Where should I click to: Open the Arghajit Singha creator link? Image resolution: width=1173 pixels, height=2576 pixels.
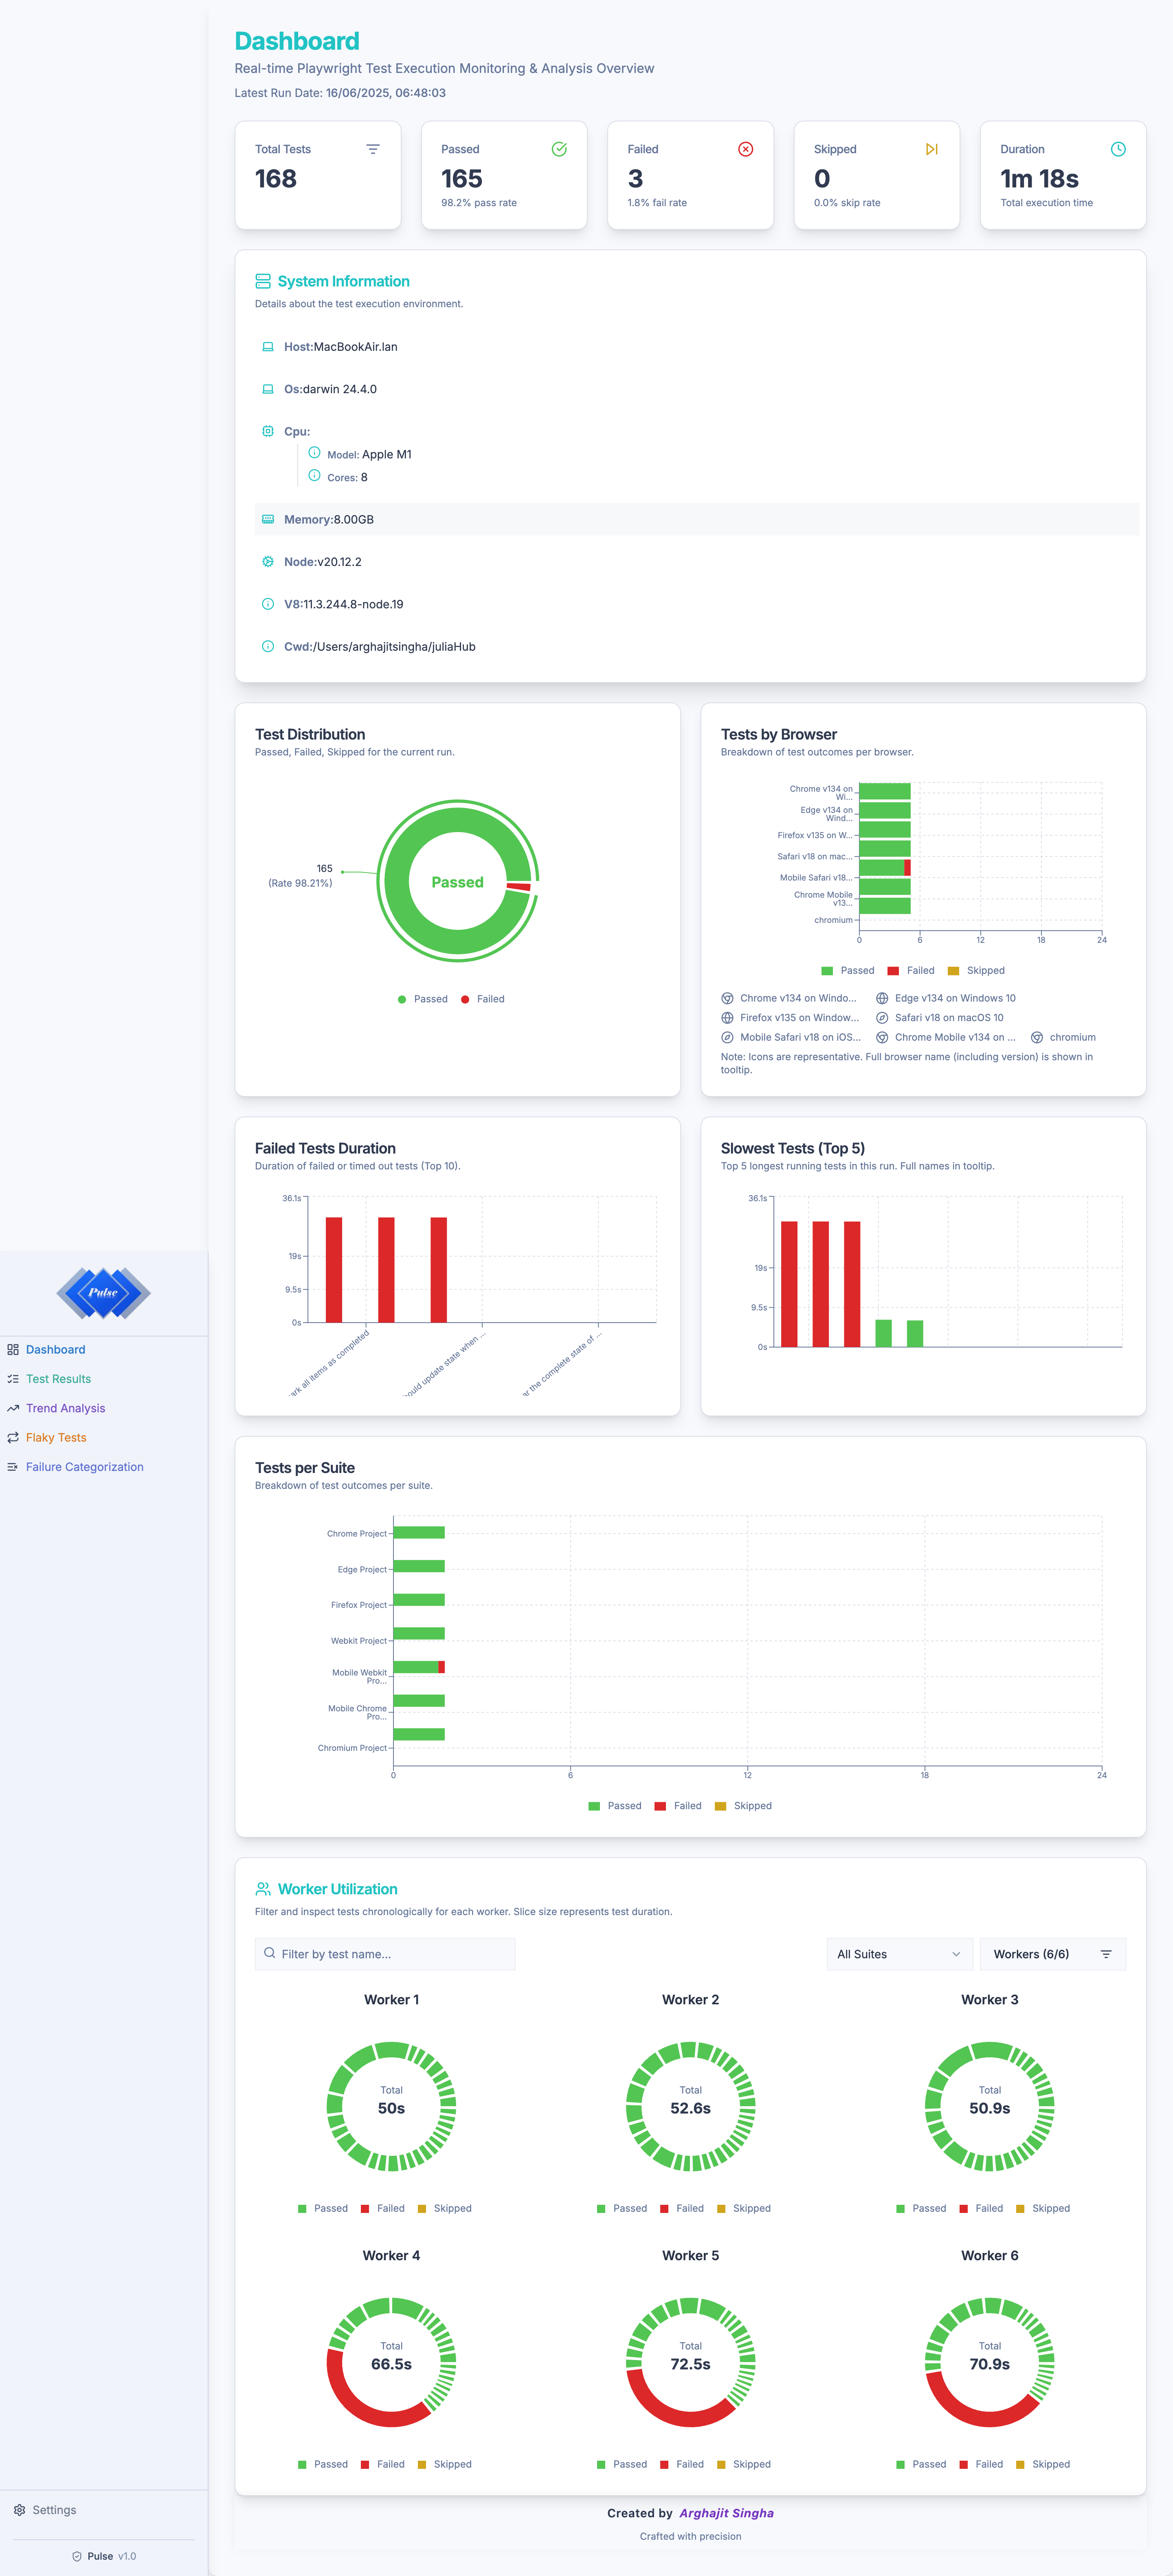coord(726,2512)
